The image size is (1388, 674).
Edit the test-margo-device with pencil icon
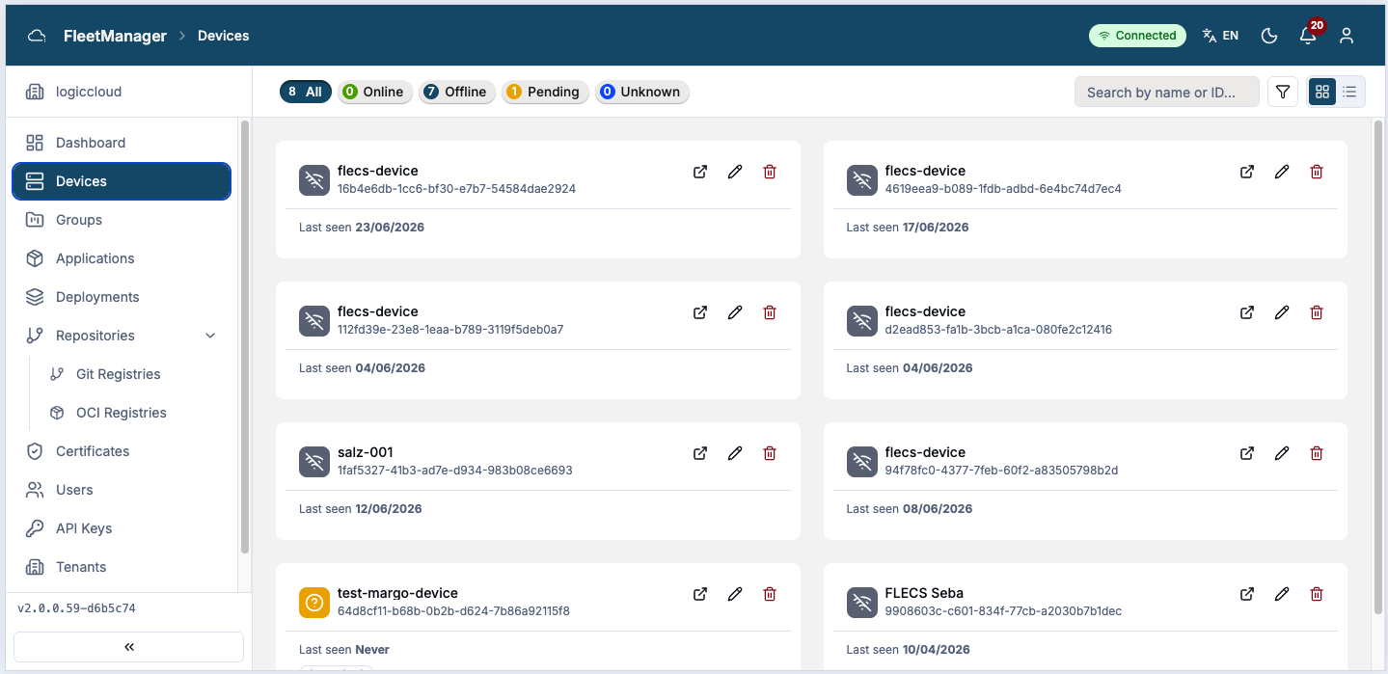coord(735,594)
